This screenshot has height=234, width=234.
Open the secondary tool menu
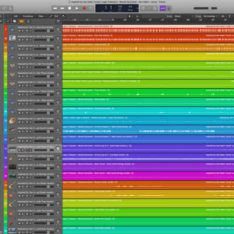pos(137,16)
